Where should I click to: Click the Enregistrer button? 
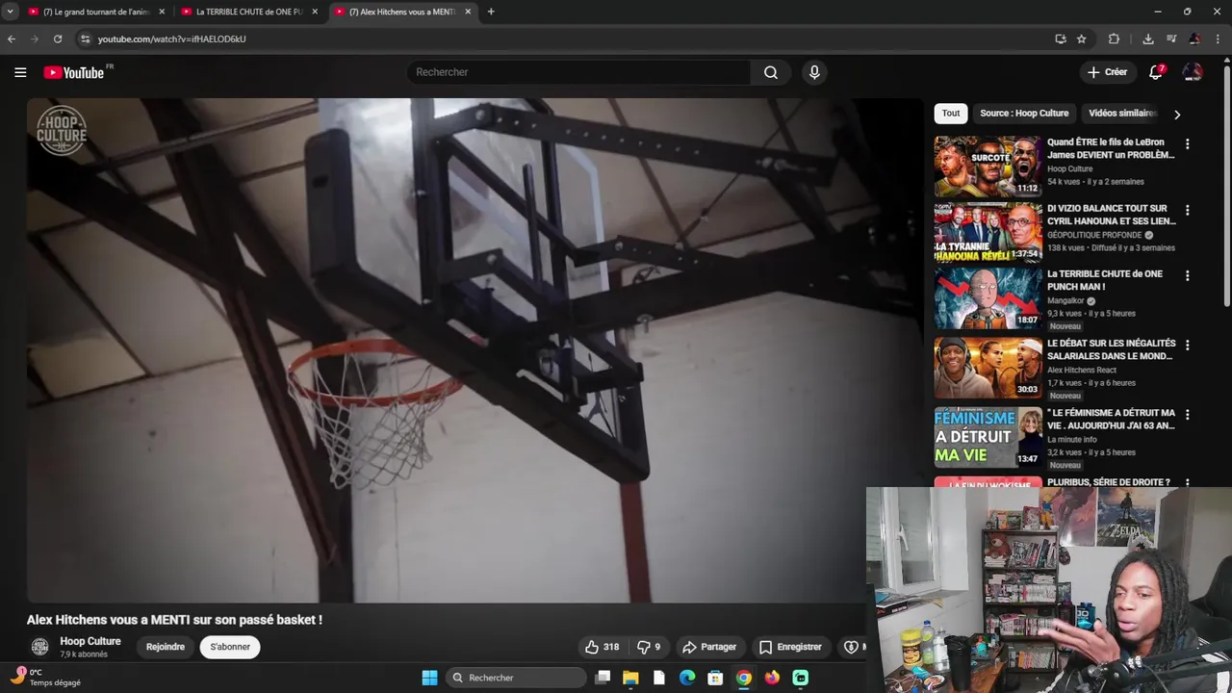click(790, 647)
